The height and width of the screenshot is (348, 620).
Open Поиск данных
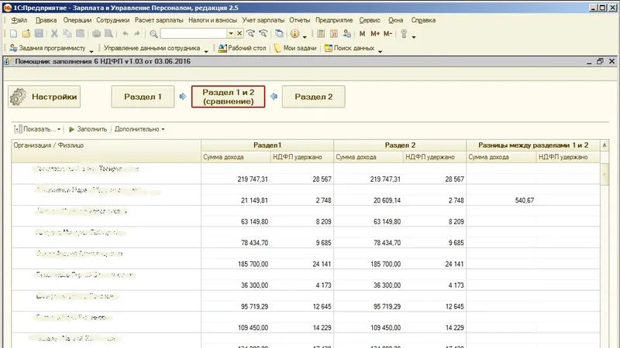(350, 48)
